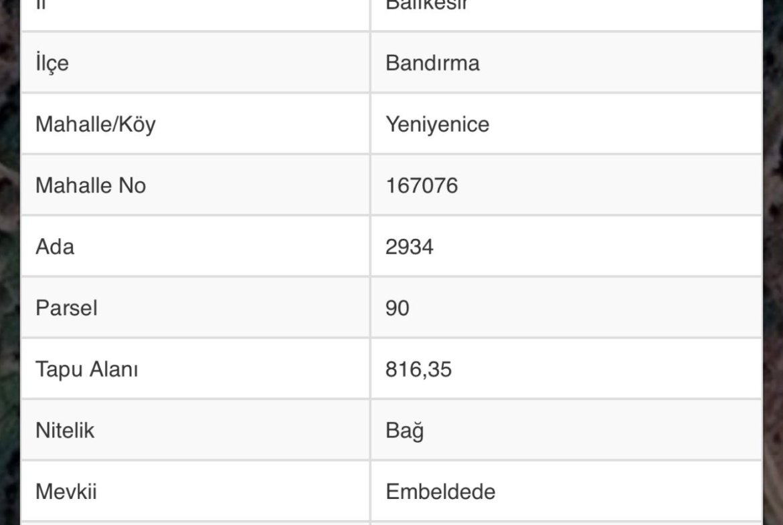
Task: Select the Bağ property type value
Action: tap(404, 431)
